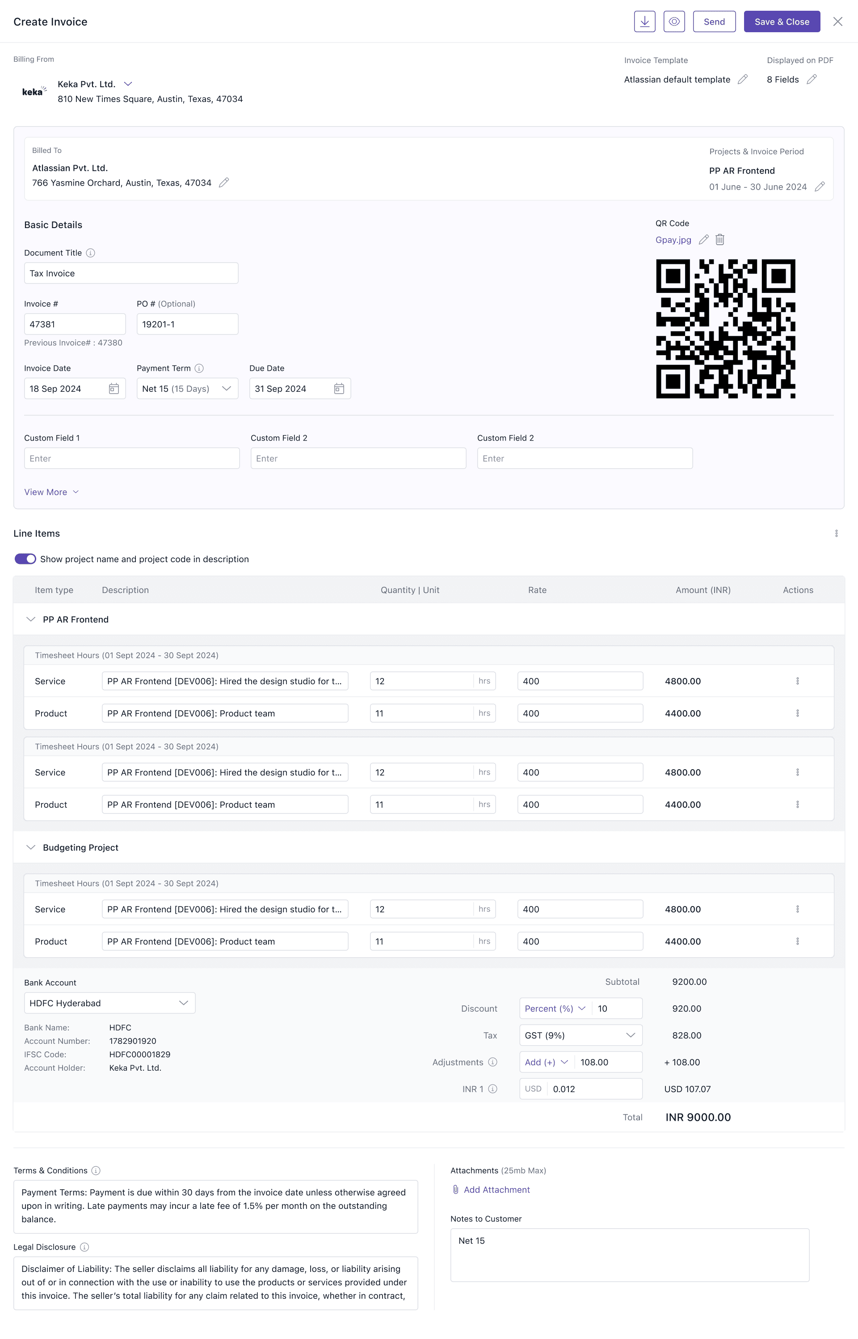The height and width of the screenshot is (1339, 858).
Task: Click the Subtotal value 9200.00
Action: pos(689,982)
